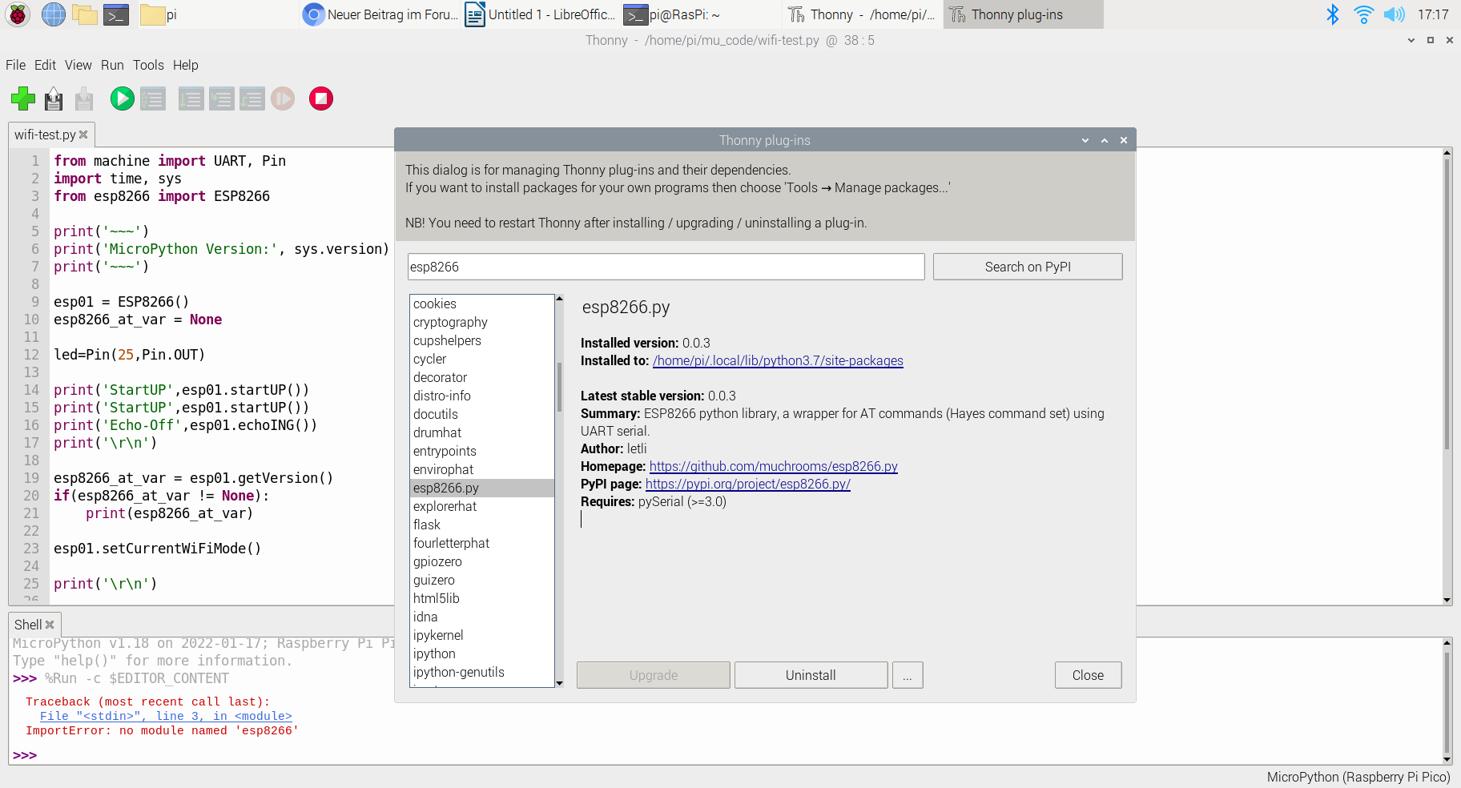Click the Step out toolbar icon
This screenshot has width=1461, height=788.
tap(252, 98)
